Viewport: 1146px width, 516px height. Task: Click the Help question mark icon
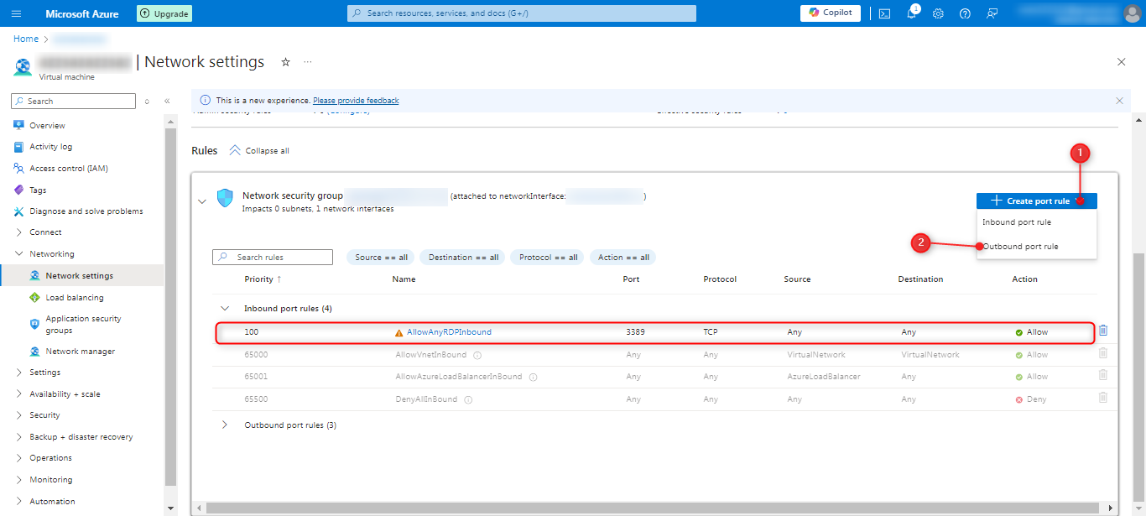point(965,13)
